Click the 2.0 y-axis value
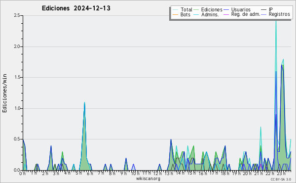Image resolution: width=296 pixels, height=183 pixels. 17,46
